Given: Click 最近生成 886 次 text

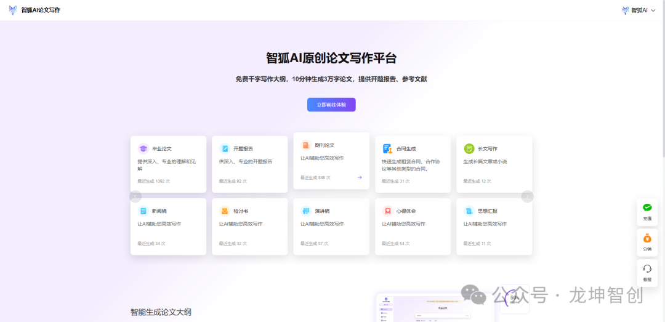Looking at the screenshot, I should 315,178.
